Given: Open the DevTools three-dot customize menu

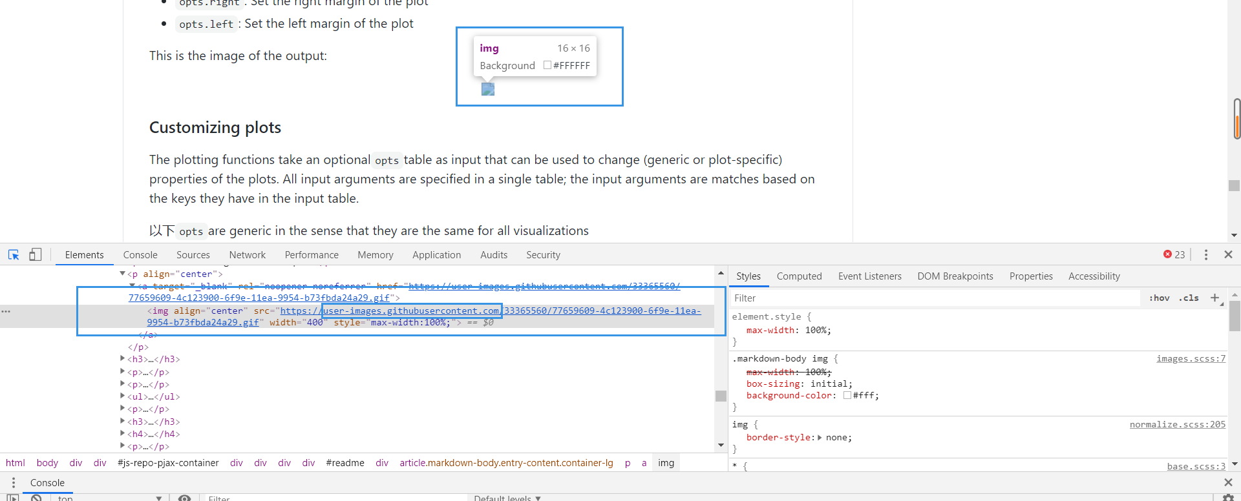Looking at the screenshot, I should (x=1206, y=255).
